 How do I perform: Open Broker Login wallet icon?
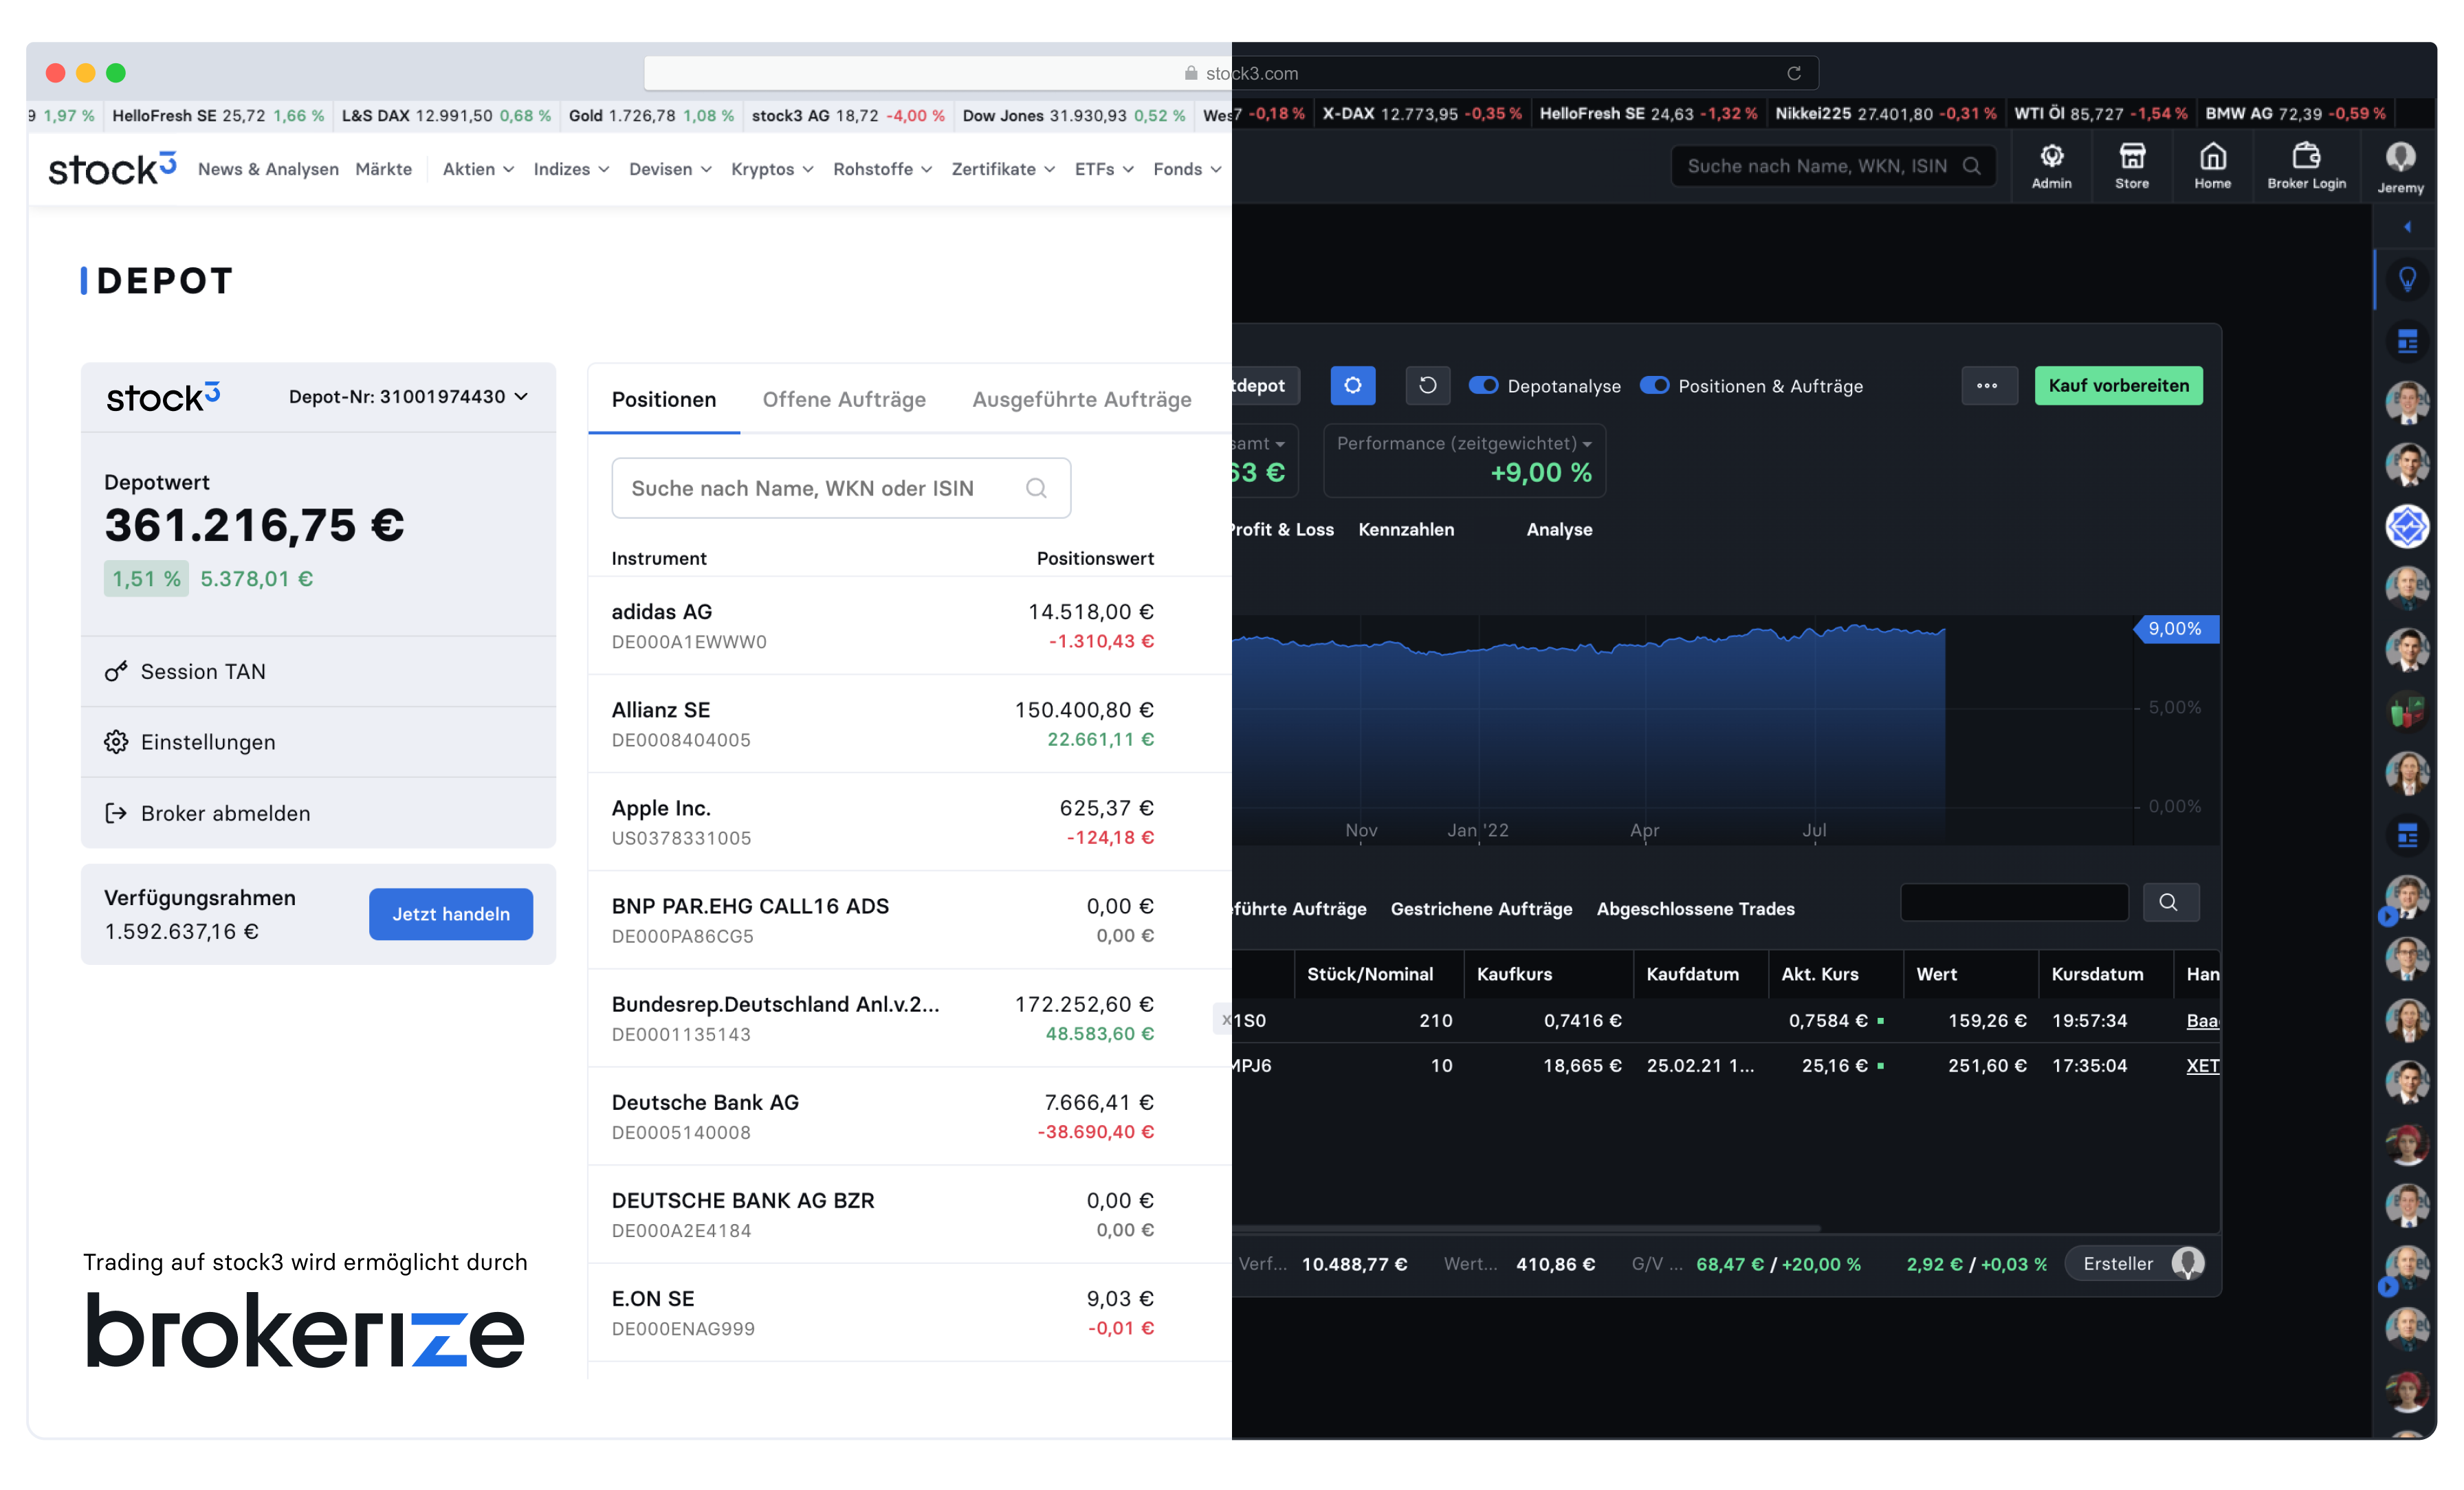[x=2306, y=156]
